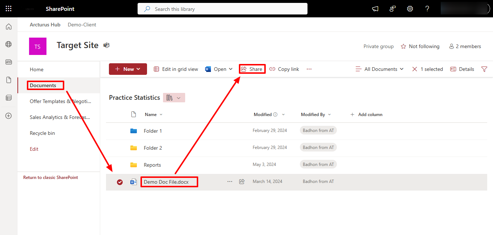Go to SharePoint home icon in left rail
493x235 pixels.
point(9,26)
